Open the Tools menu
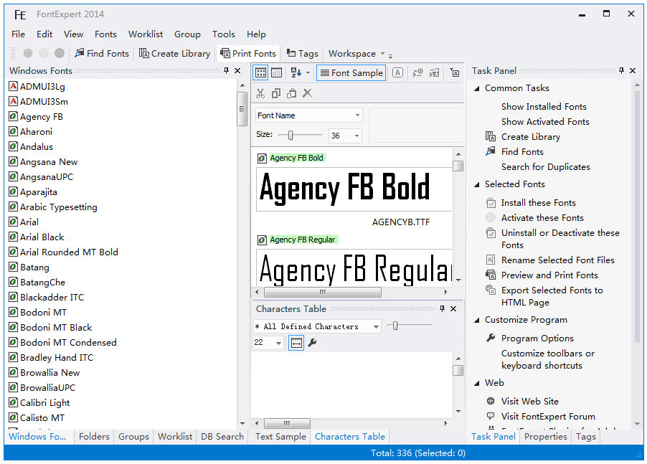This screenshot has height=464, width=647. click(x=223, y=34)
